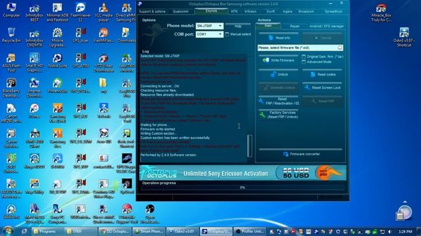The height and width of the screenshot is (236, 421).
Task: Open Miracle_Box desktop shortcut
Action: [381, 13]
